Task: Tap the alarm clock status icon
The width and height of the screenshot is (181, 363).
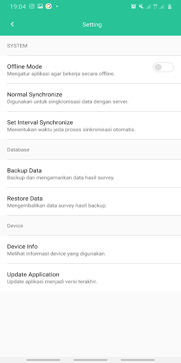Action: (x=133, y=6)
